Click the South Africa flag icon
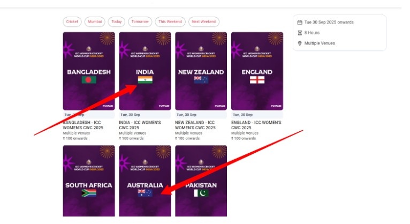410x224 pixels. pos(89,193)
